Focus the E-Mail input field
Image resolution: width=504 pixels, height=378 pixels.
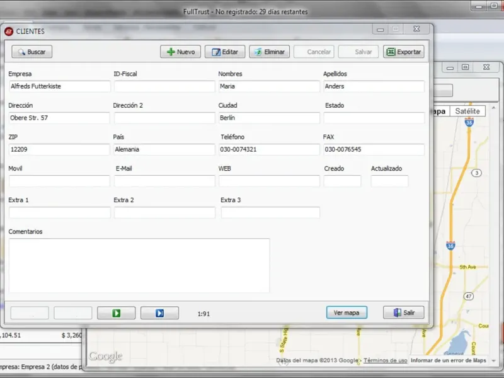tap(164, 181)
